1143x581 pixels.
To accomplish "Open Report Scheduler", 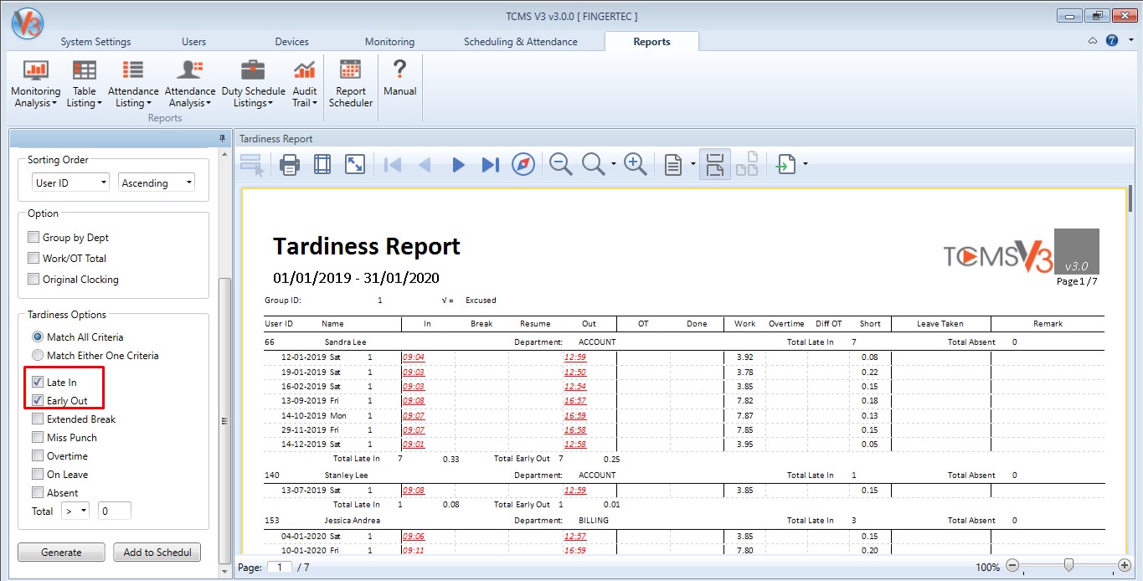I will 351,84.
